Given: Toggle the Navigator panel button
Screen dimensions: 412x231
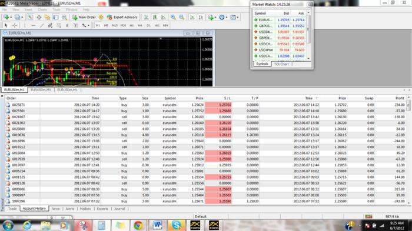Looking at the screenshot, I should coord(47,17).
